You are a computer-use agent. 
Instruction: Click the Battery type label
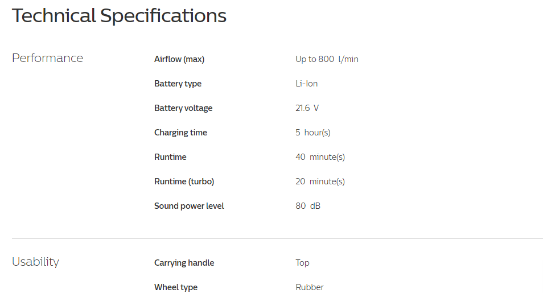coord(178,84)
